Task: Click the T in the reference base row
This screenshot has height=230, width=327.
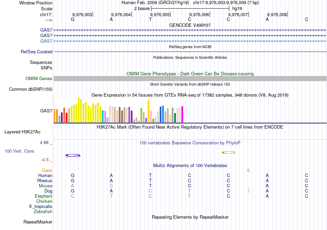Action: (150, 19)
